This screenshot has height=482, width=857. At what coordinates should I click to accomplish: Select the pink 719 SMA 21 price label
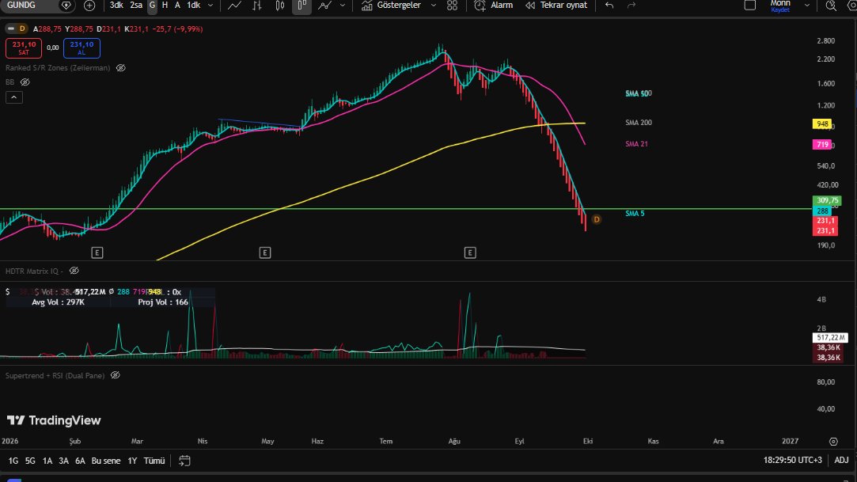tap(822, 144)
